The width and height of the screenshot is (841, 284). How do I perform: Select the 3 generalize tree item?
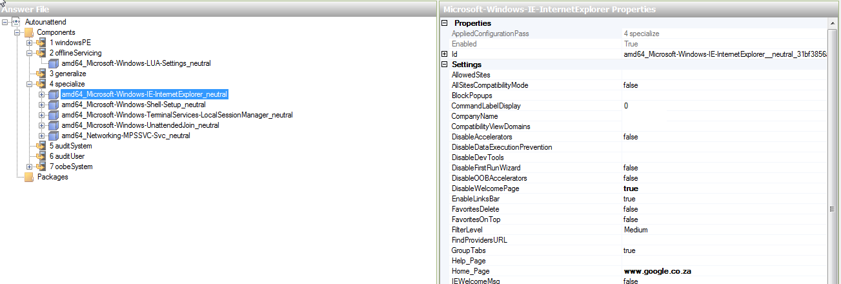pyautogui.click(x=67, y=74)
